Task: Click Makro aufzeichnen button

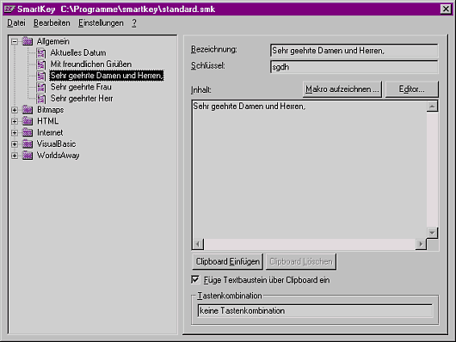Action: point(342,89)
